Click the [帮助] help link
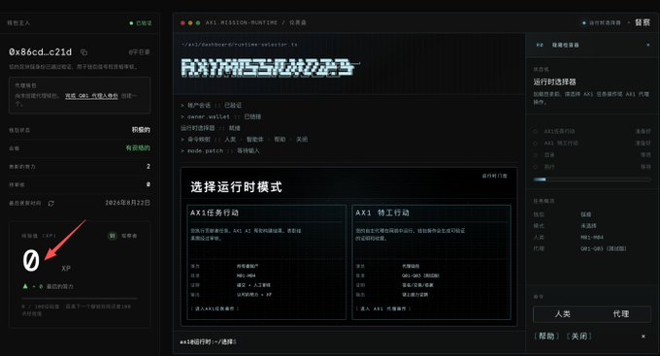 pyautogui.click(x=546, y=336)
